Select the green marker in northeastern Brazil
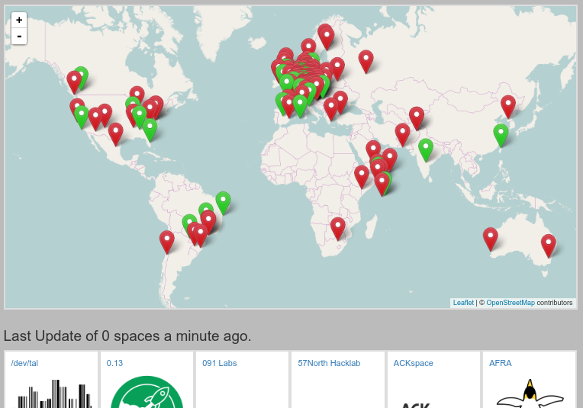Viewport: 583px width, 408px height. click(x=223, y=202)
